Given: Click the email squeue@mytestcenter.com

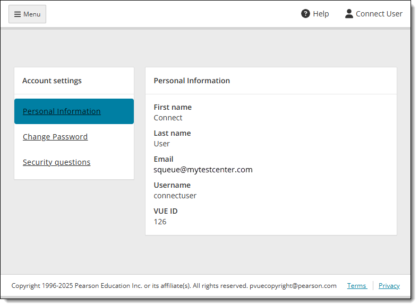Looking at the screenshot, I should 203,170.
